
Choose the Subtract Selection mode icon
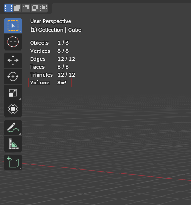tap(26, 8)
